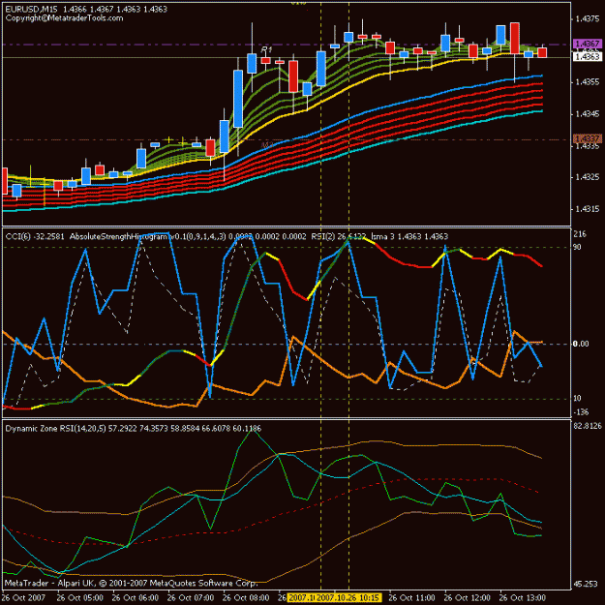Viewport: 605px width, 605px height.
Task: Click the 82.8126 scale value
Action: 588,426
